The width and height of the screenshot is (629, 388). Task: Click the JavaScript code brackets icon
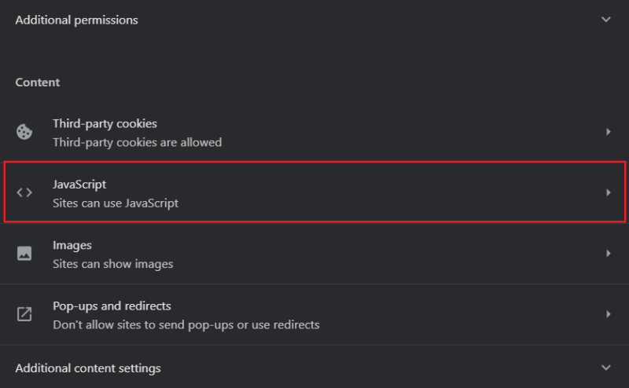coord(24,192)
